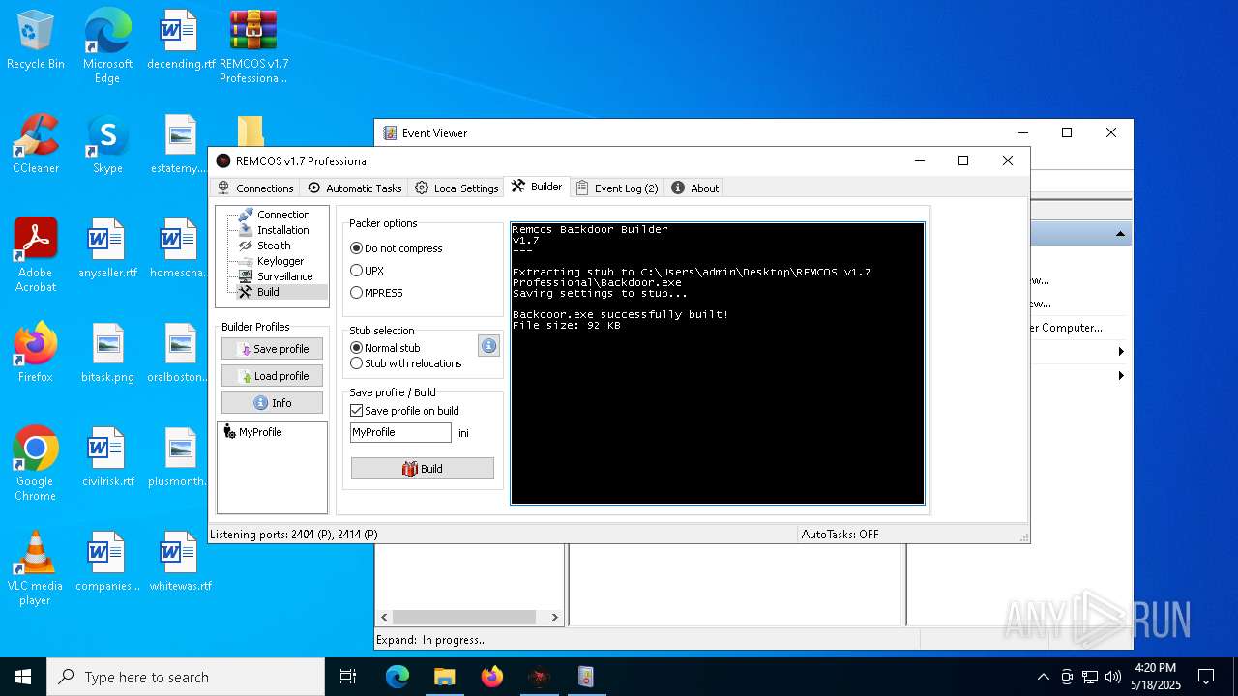Open anyseller.rtf desktop file
1238x696 pixels.
107,249
